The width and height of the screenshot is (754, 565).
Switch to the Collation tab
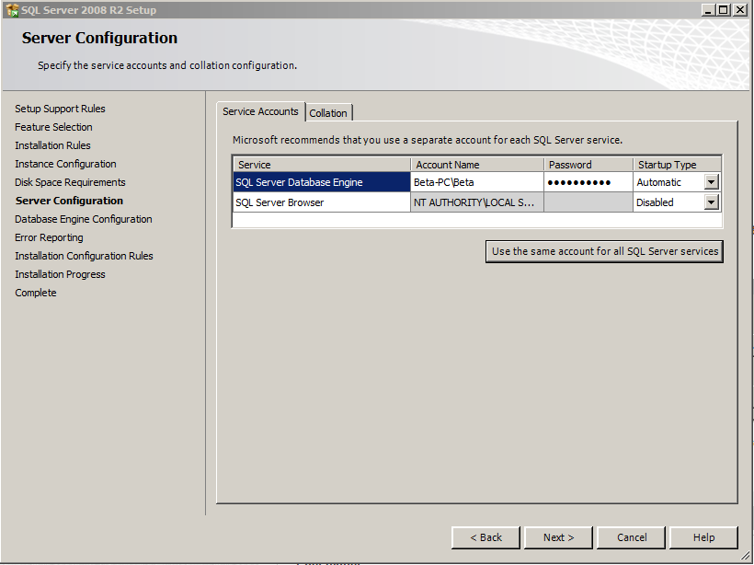[328, 113]
